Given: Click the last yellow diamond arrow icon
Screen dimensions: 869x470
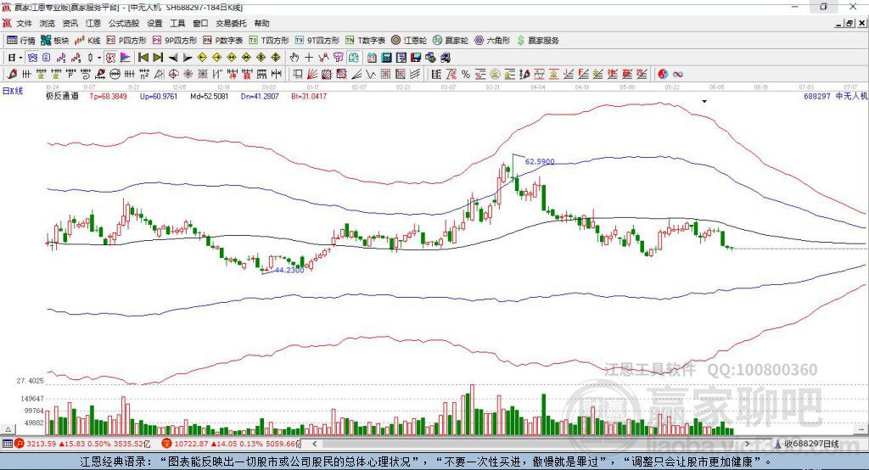Looking at the screenshot, I should coord(276,58).
